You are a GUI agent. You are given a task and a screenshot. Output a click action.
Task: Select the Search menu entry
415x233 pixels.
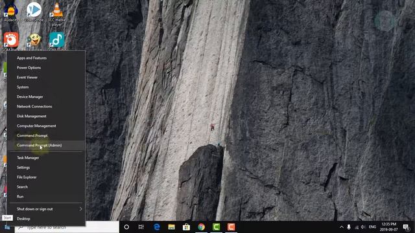click(46, 187)
